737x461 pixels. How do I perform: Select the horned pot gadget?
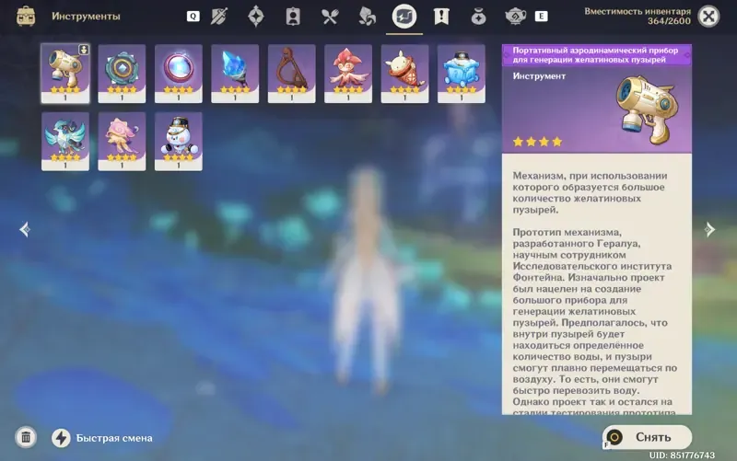(404, 74)
